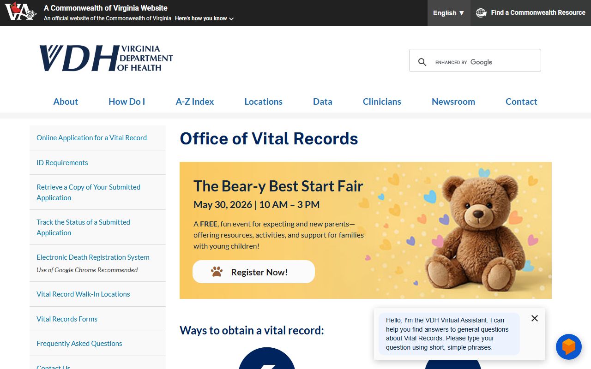Focus the Google enhanced search field
591x369 pixels.
pyautogui.click(x=485, y=62)
